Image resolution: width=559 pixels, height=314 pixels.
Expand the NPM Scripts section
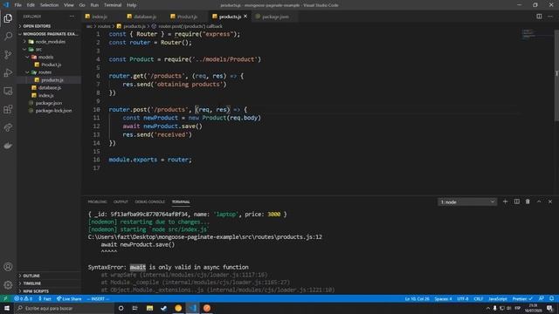point(36,290)
